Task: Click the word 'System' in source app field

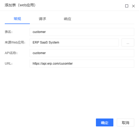Action: tap(54, 42)
